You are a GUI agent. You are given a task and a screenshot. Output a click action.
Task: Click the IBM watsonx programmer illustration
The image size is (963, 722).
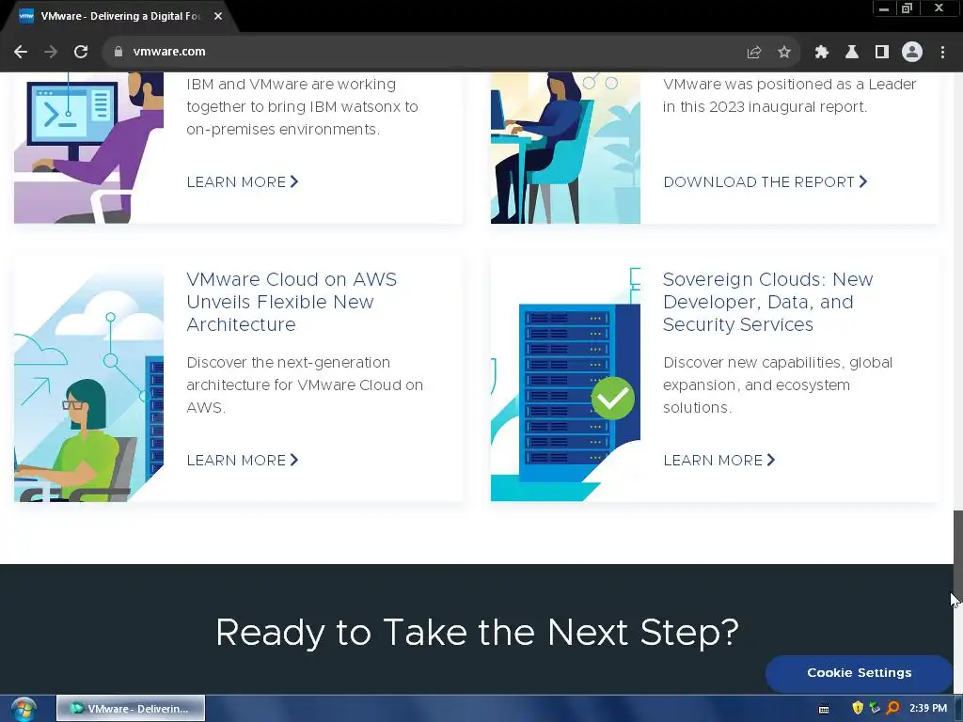[x=89, y=148]
